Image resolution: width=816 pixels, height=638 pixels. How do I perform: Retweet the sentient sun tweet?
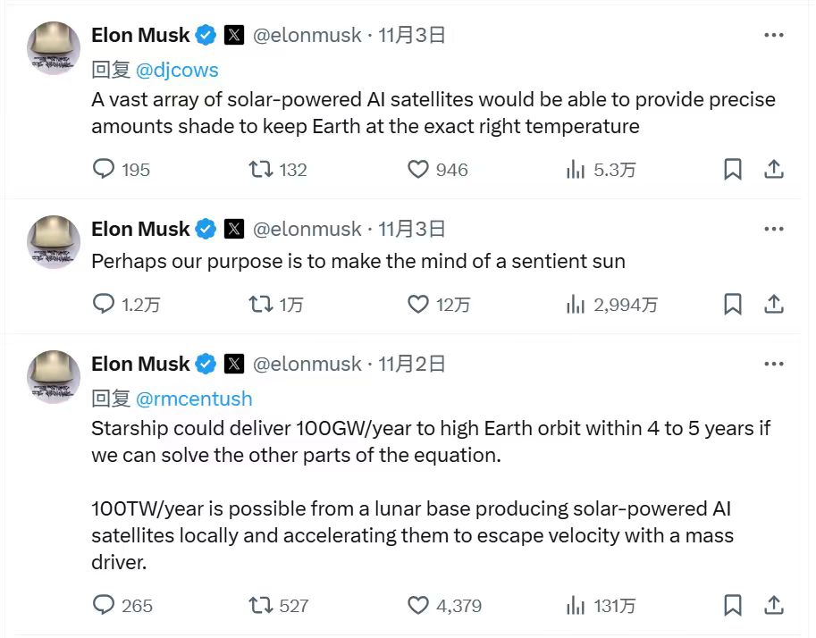(261, 305)
